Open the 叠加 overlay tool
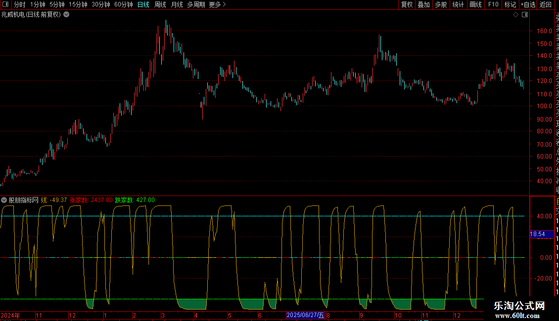 pos(423,4)
